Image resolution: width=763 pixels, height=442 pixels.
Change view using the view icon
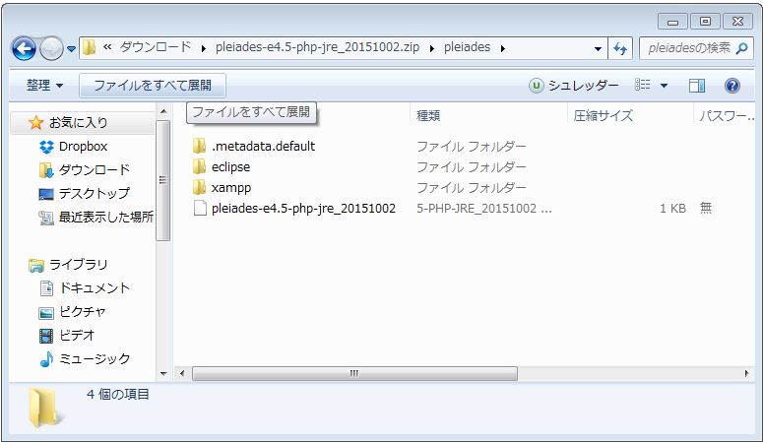(x=642, y=86)
